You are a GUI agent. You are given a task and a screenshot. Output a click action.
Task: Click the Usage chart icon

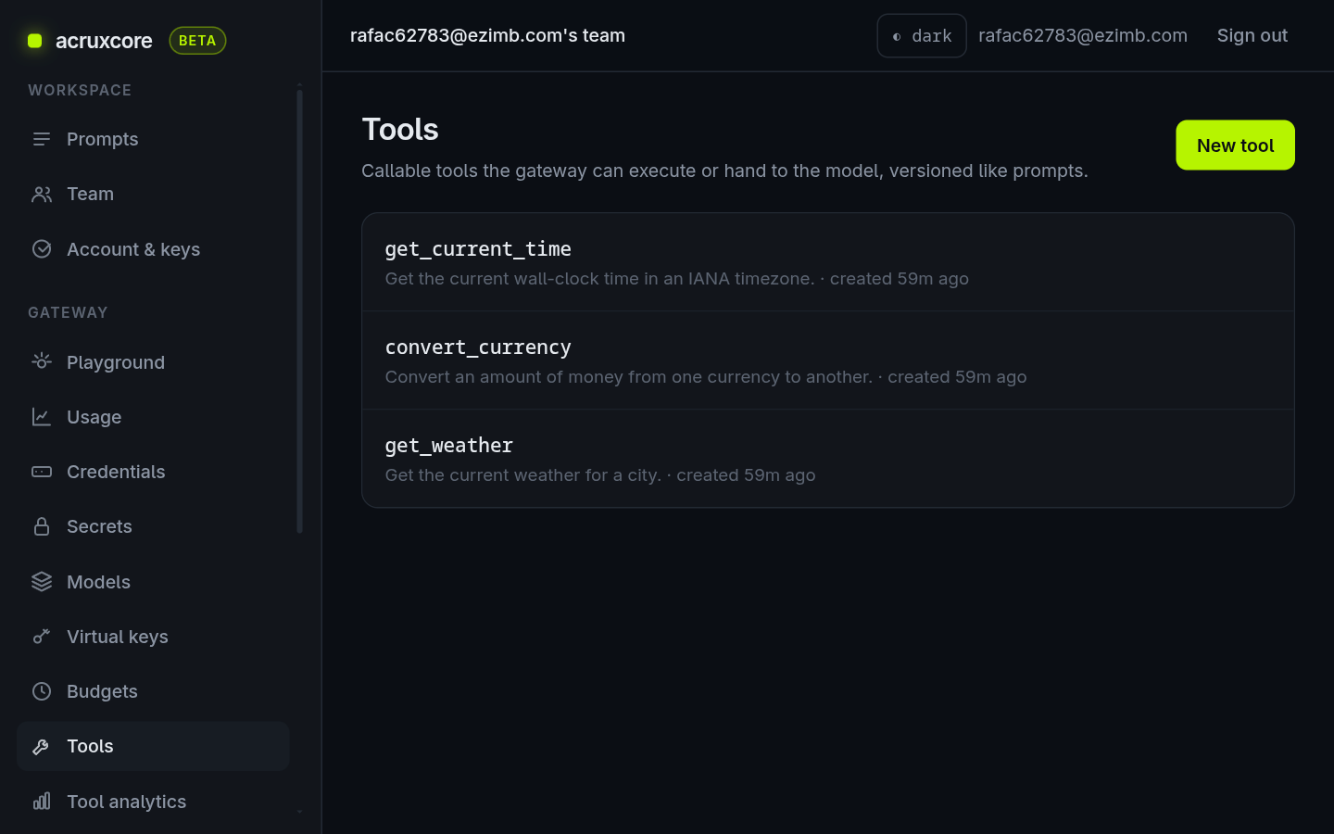pyautogui.click(x=42, y=417)
